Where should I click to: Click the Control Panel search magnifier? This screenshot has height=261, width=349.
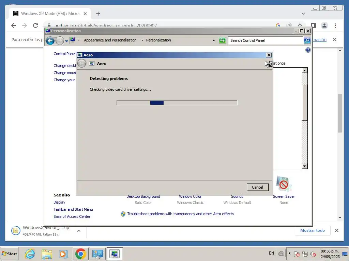(307, 40)
